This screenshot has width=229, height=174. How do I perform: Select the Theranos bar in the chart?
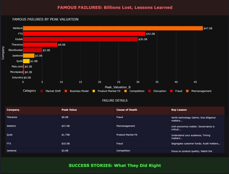click(40, 45)
